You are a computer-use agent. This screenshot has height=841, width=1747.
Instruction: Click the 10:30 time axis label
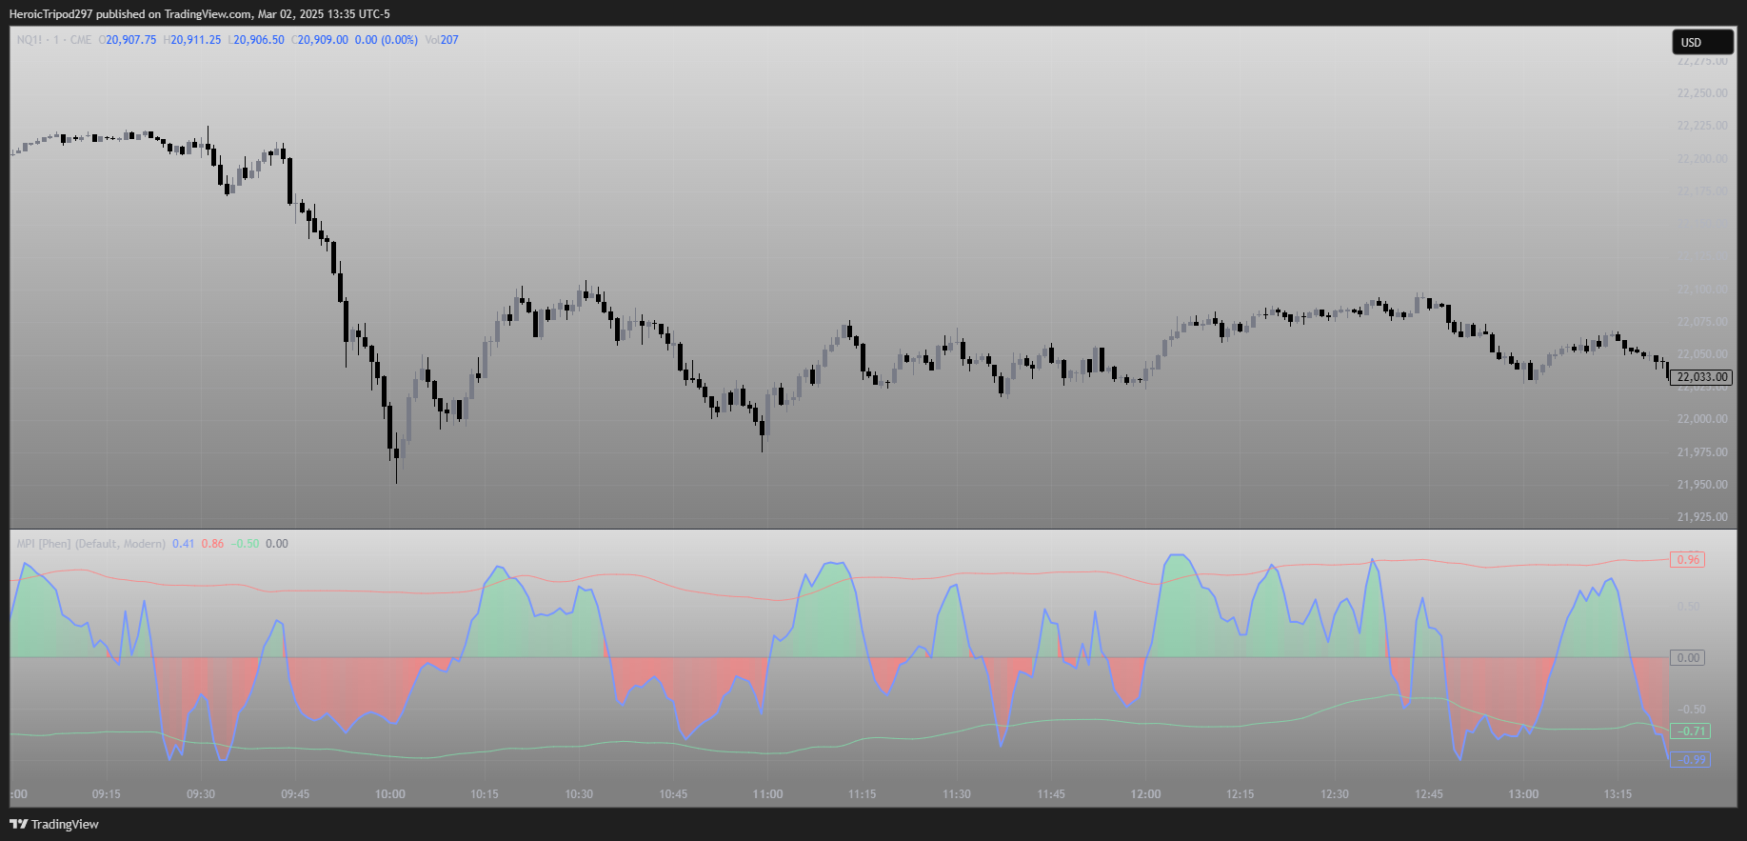click(579, 794)
